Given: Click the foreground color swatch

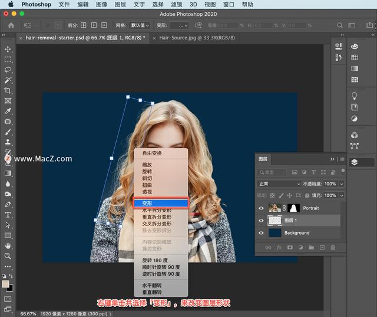Looking at the screenshot, I should 6,284.
